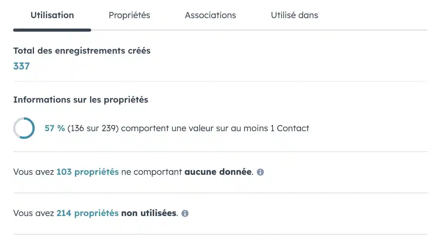Click the 'Informations sur les propriétés' heading

[x=81, y=100]
